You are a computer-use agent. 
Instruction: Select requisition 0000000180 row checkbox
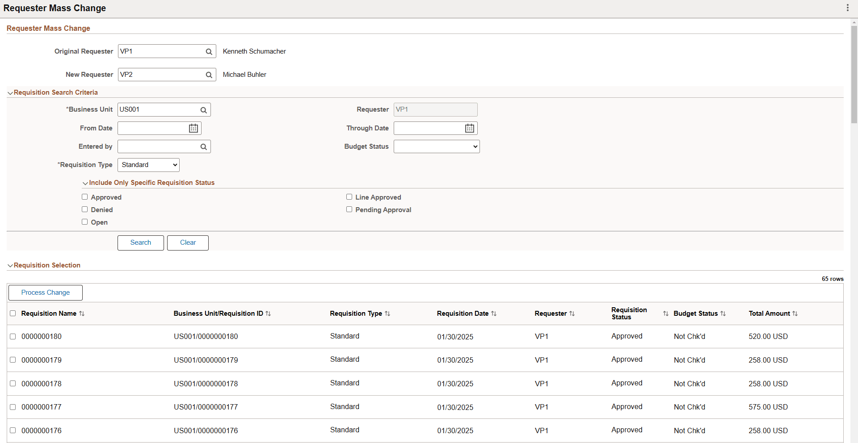pos(13,337)
